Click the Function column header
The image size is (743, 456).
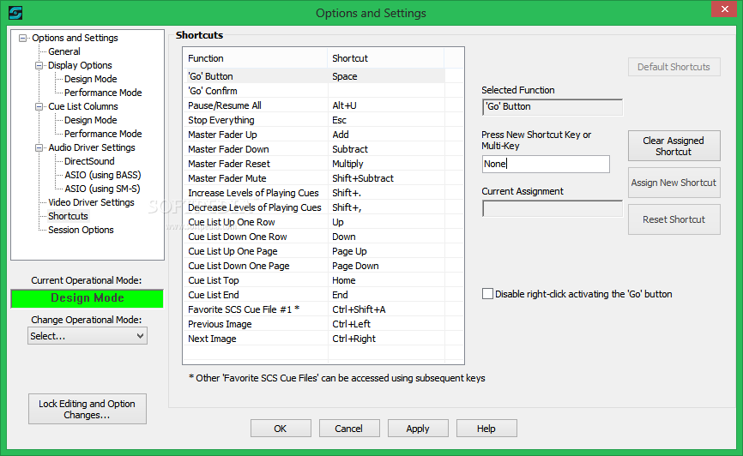pos(255,58)
